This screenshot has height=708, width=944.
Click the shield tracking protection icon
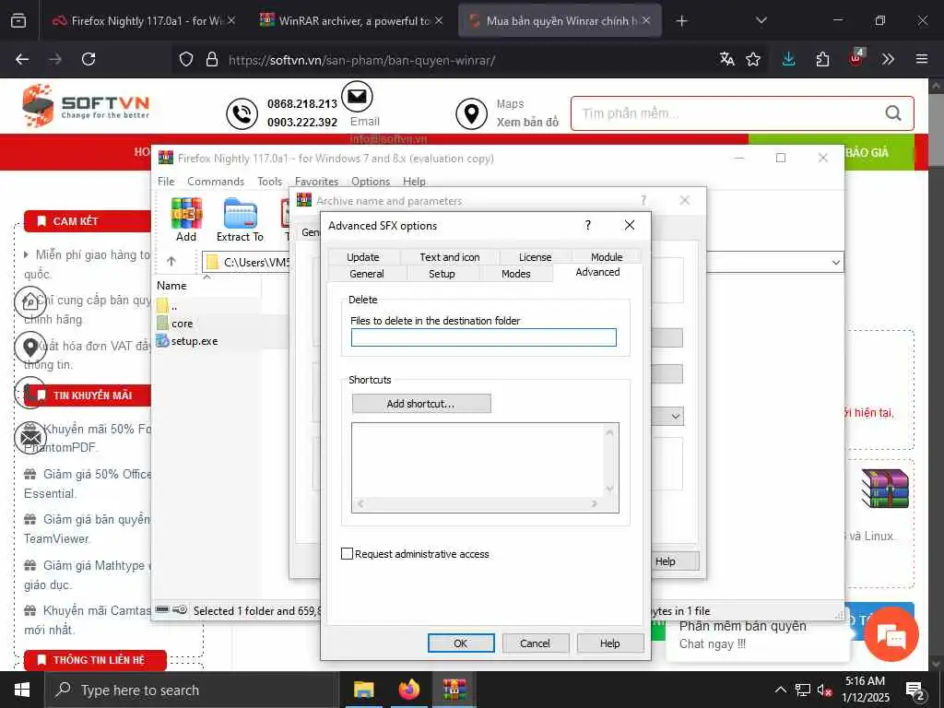tap(186, 59)
